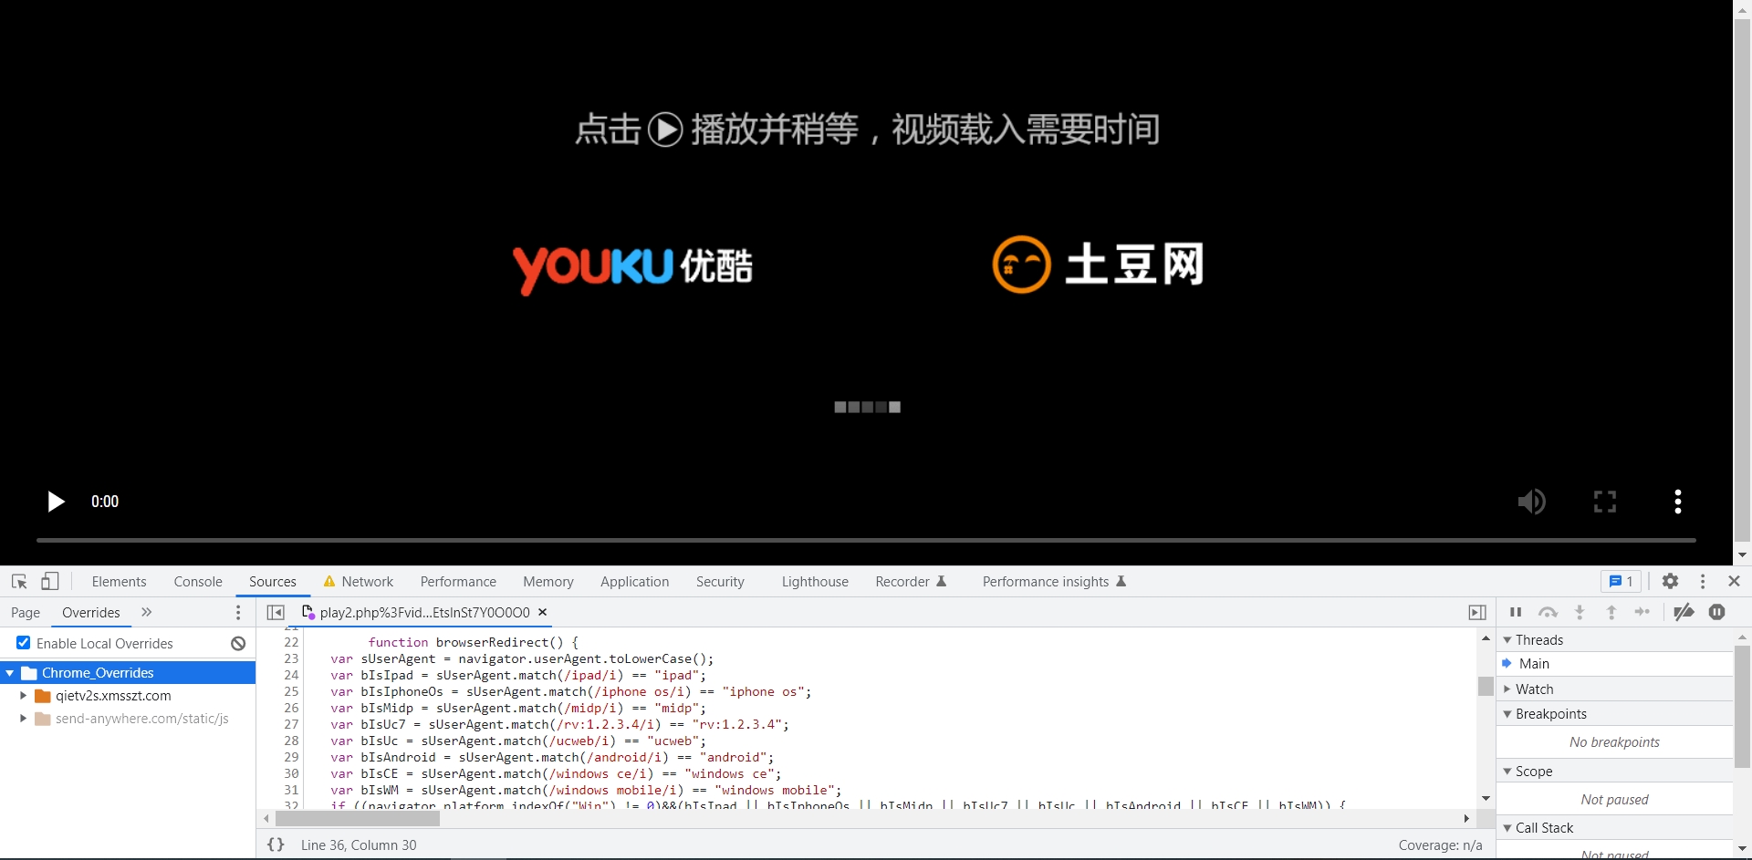
Task: Switch to the Security tab
Action: point(720,582)
